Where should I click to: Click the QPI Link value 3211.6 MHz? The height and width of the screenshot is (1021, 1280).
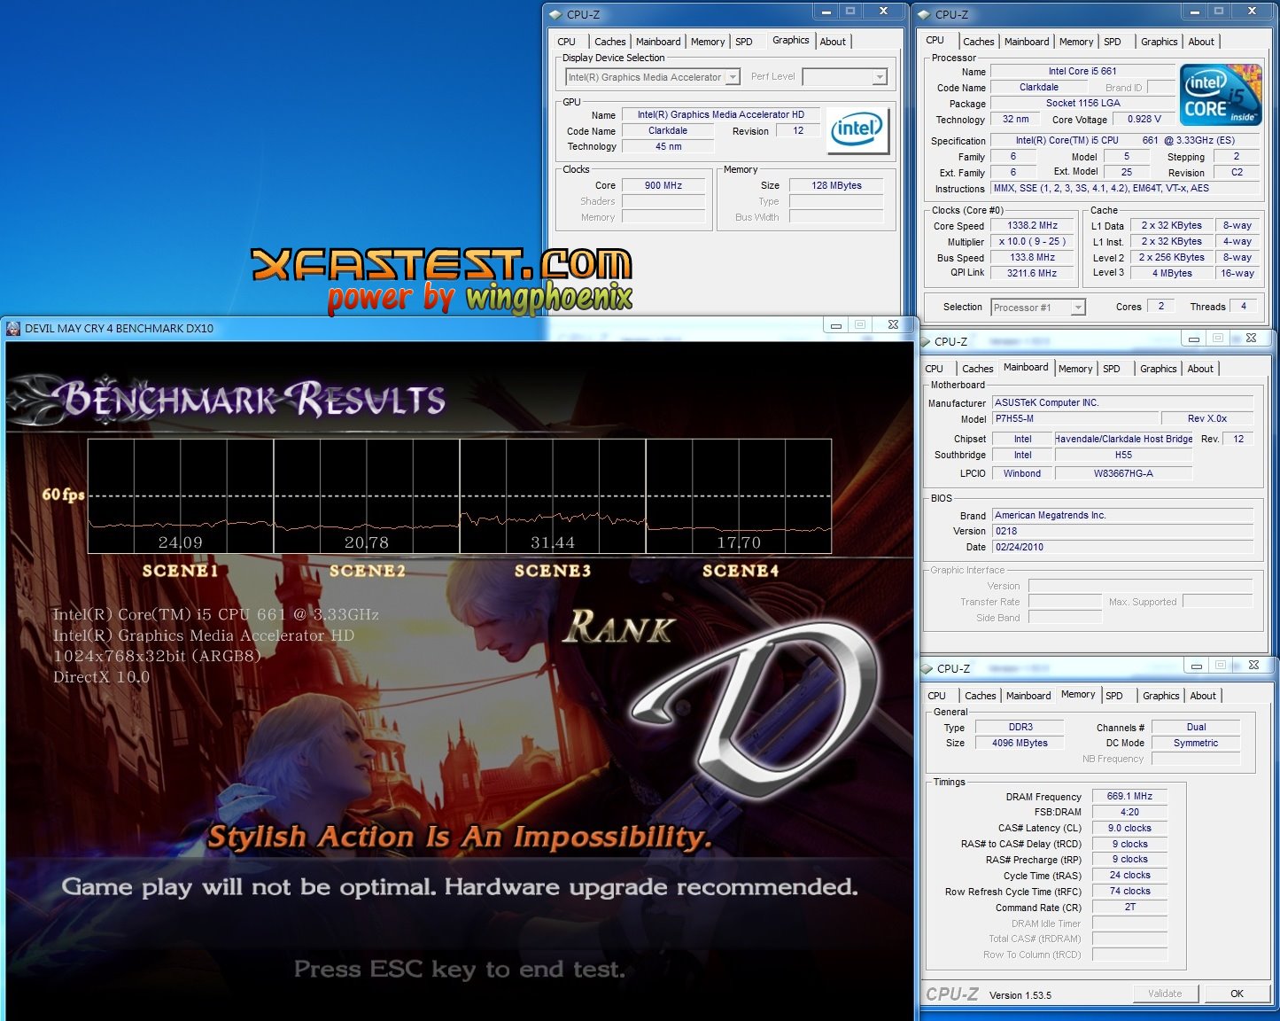coord(1033,274)
